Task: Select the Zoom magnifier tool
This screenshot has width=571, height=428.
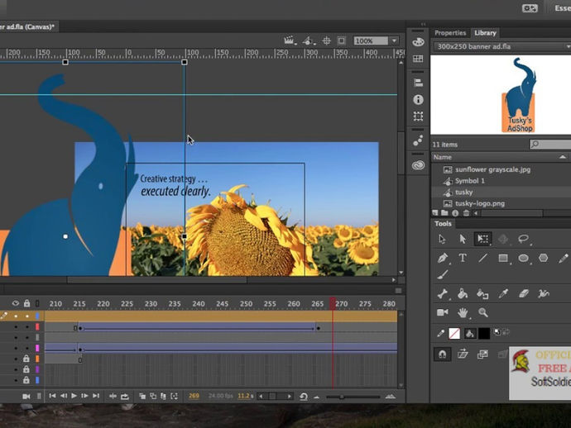Action: 482,312
